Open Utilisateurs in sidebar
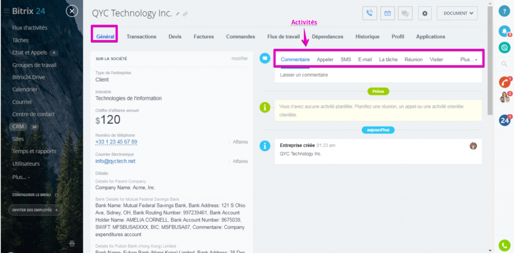The height and width of the screenshot is (253, 514). [26, 164]
